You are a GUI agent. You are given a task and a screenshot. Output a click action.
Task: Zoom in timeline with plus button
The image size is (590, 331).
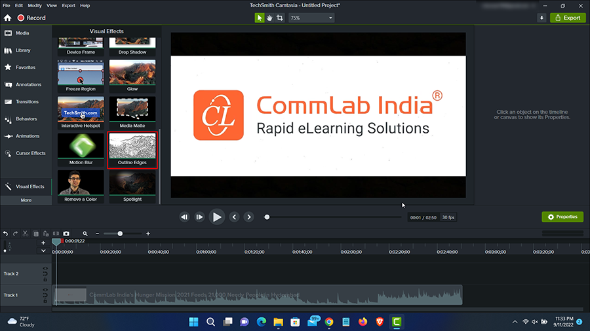coord(148,234)
